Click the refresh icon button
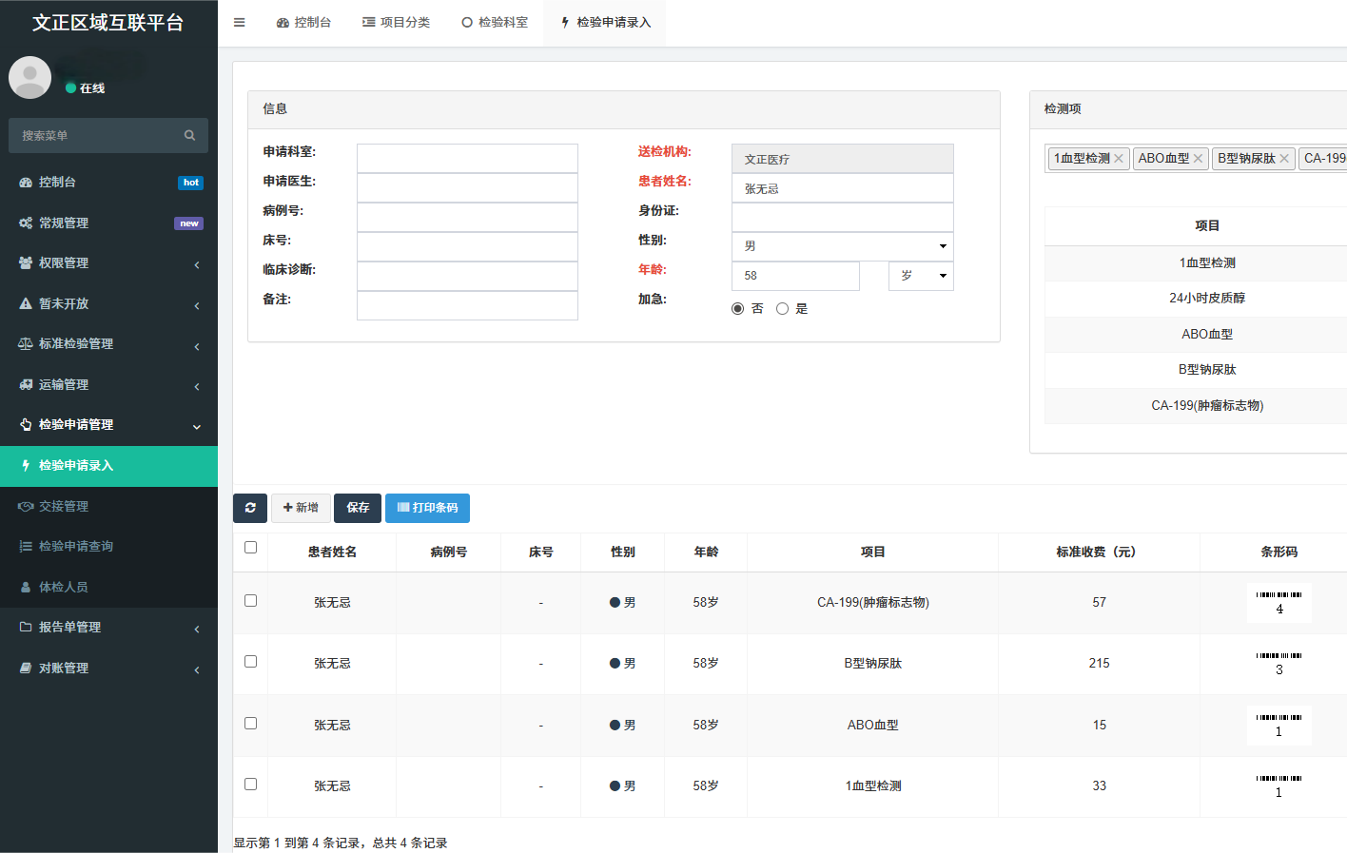Screen dimensions: 1347x853 click(x=250, y=508)
